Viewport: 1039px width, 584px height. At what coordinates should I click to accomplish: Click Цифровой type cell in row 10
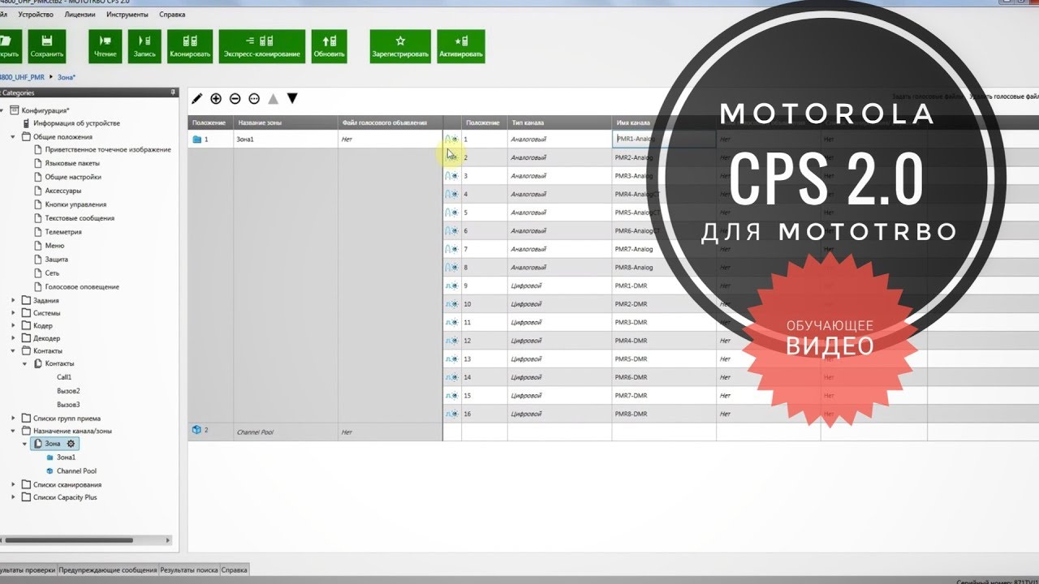pyautogui.click(x=559, y=304)
